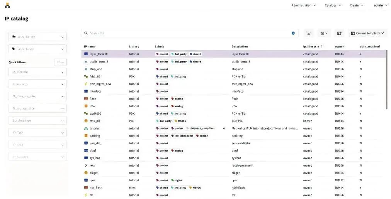Click the search magnifier icon
The image size is (391, 199).
[x=86, y=33]
